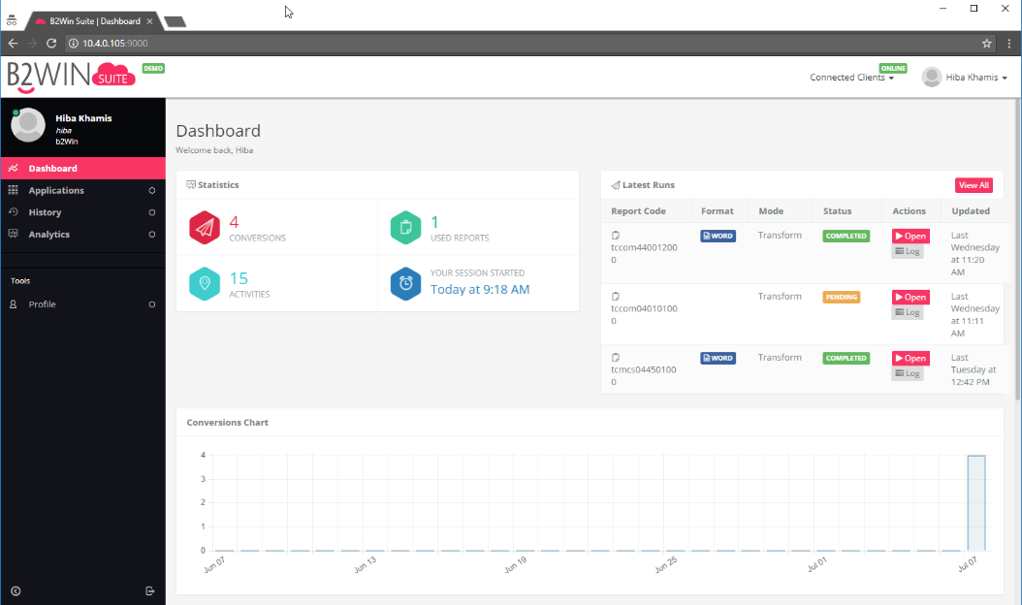Click WORD format badge for tccom440012000

718,236
